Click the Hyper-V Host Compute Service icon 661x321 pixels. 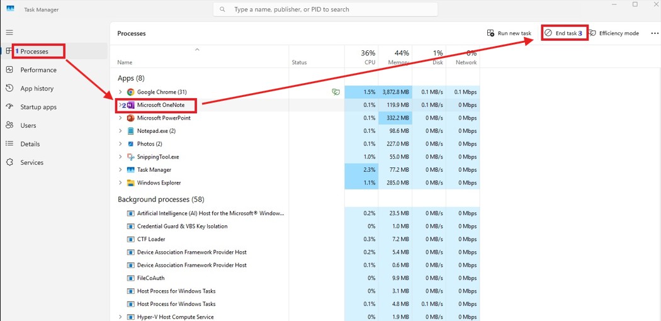(131, 317)
